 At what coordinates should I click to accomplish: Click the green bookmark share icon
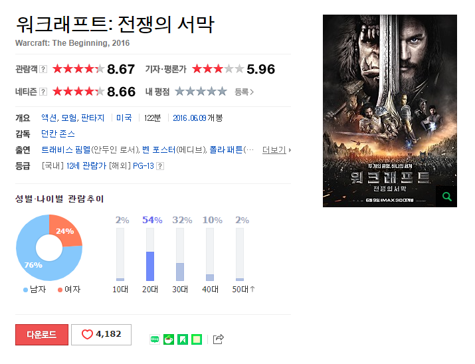pos(183,339)
